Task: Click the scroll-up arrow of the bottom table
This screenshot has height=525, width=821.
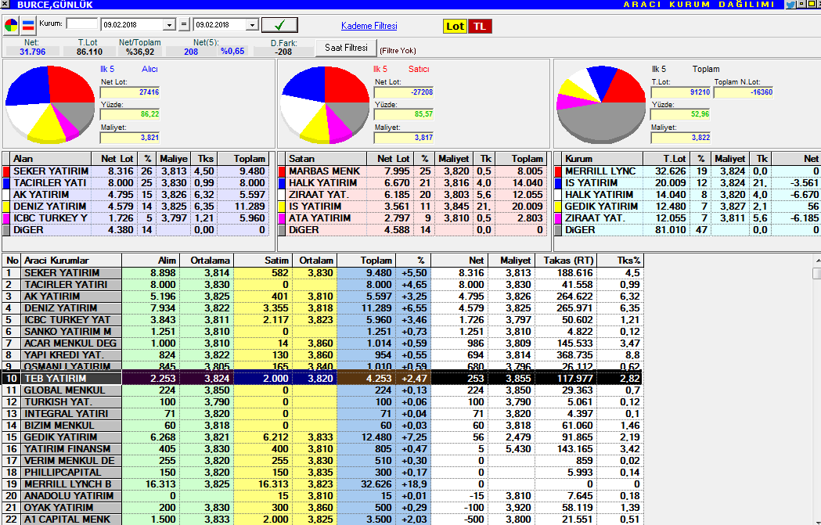Action: click(x=817, y=260)
